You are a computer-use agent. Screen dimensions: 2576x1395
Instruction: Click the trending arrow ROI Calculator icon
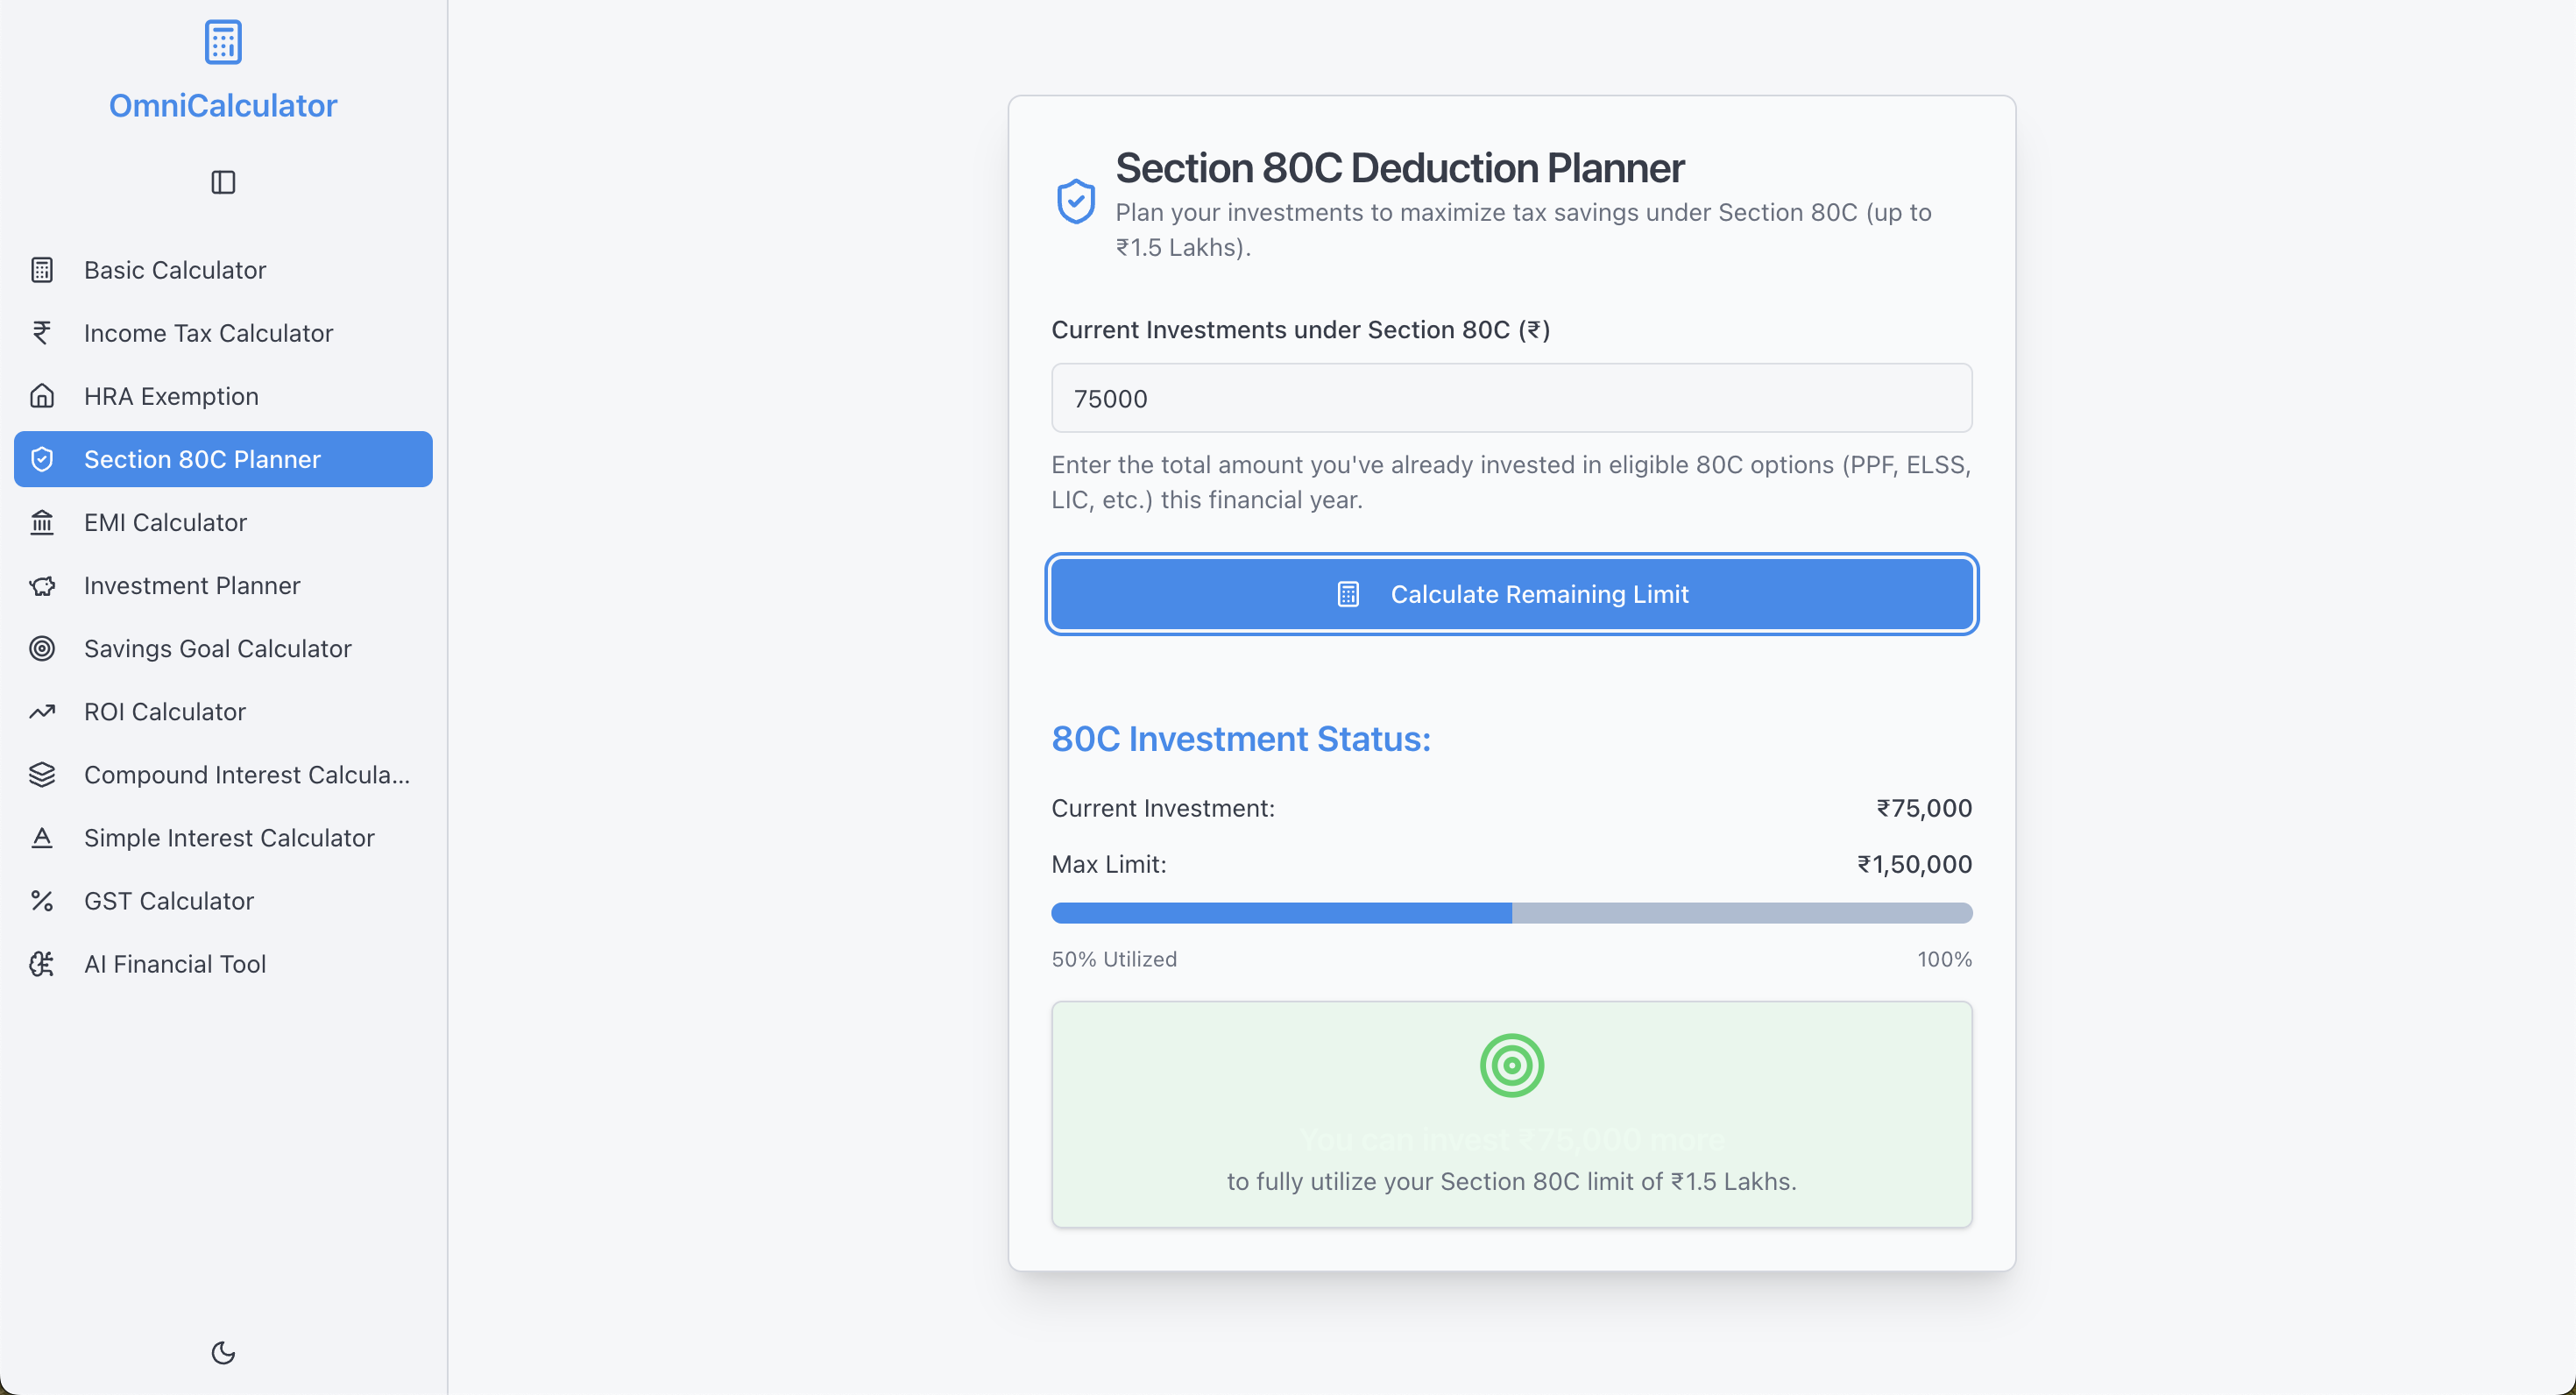(42, 711)
